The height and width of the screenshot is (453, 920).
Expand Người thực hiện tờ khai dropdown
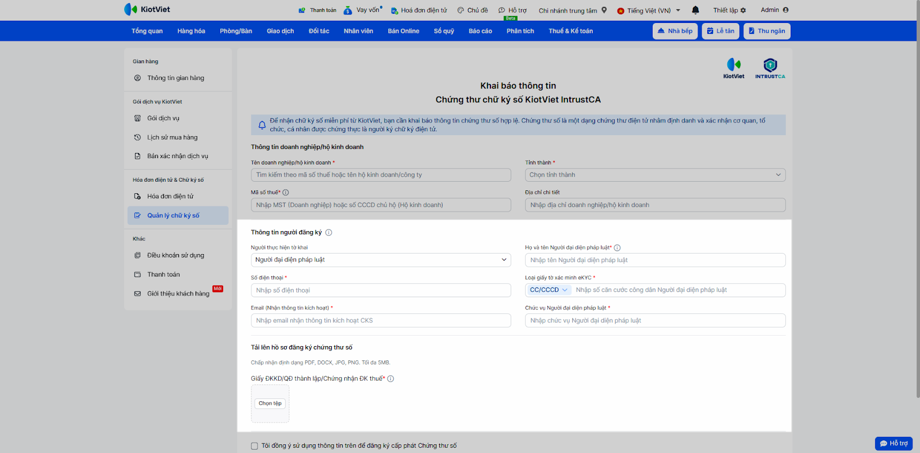381,260
